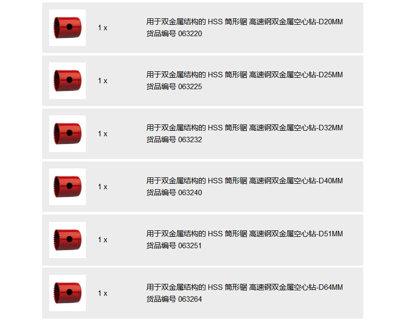Screen dimensions: 397x322
Task: Open the HSS 筒形锯 D25MM product title
Action: click(245, 75)
